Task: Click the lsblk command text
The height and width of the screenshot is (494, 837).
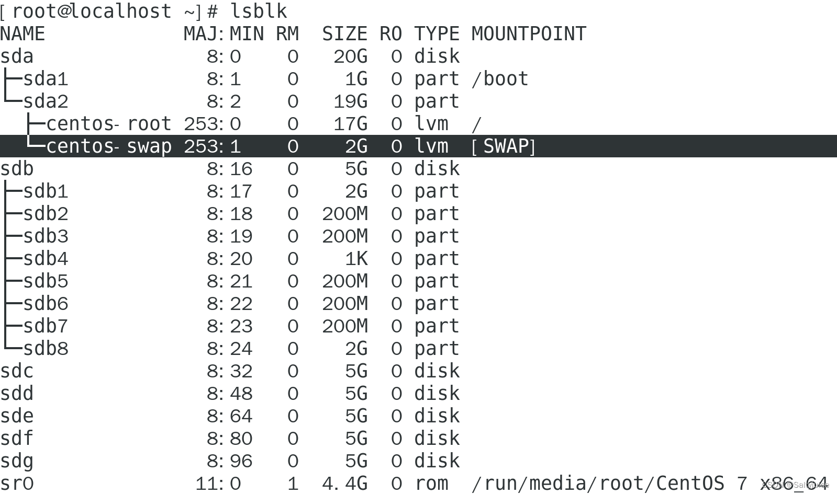Action: click(259, 11)
